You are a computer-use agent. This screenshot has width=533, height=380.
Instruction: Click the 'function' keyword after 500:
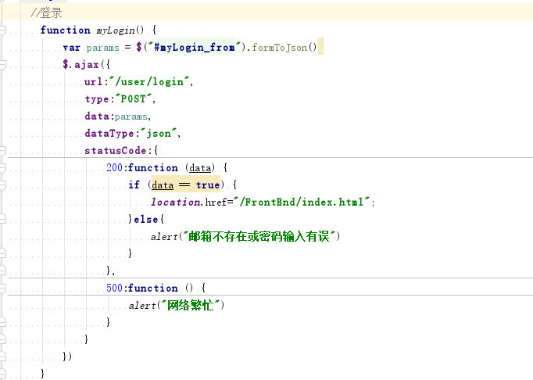(x=153, y=289)
